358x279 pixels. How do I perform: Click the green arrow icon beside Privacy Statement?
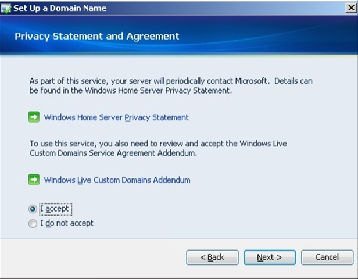(x=34, y=117)
